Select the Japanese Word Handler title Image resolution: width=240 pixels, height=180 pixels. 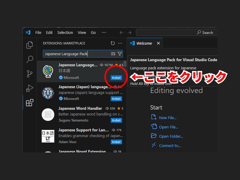(x=80, y=108)
